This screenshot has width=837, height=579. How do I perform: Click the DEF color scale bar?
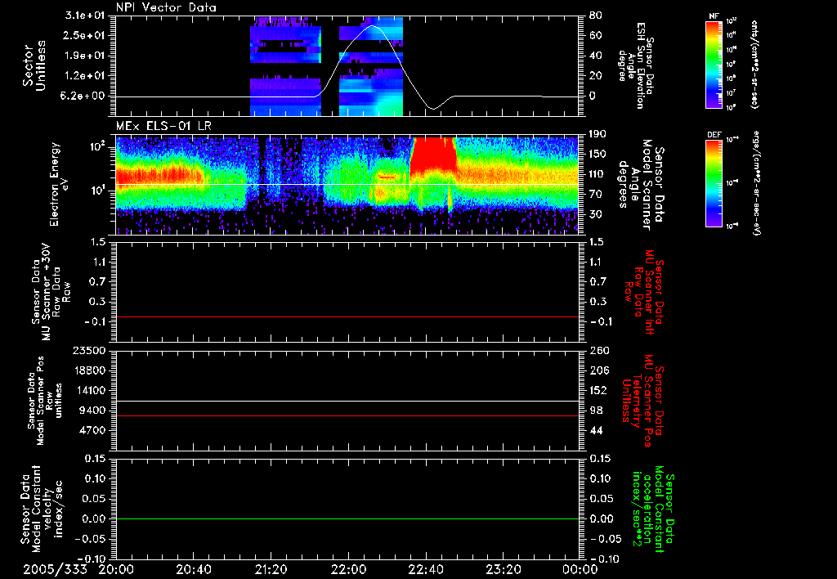(x=714, y=183)
